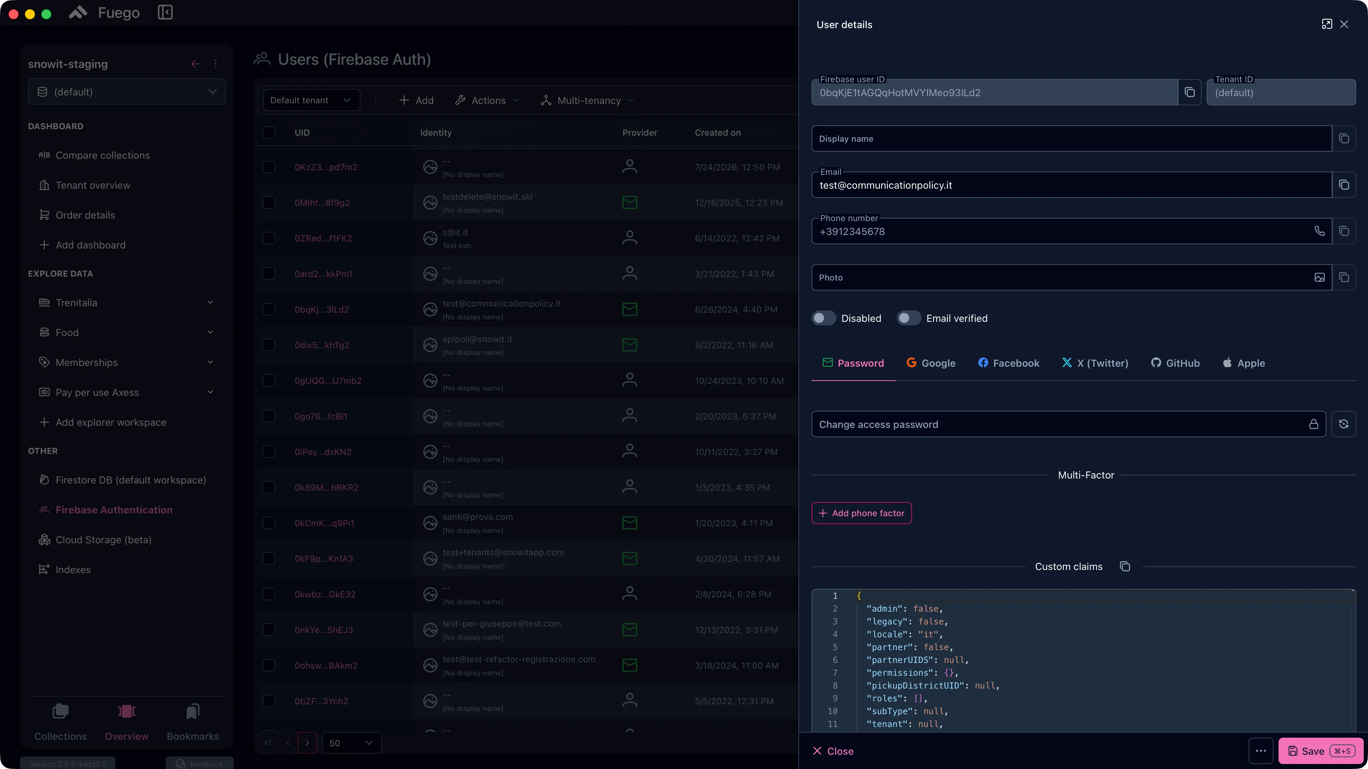Open the Default tenant dropdown
The height and width of the screenshot is (769, 1368).
tap(311, 100)
